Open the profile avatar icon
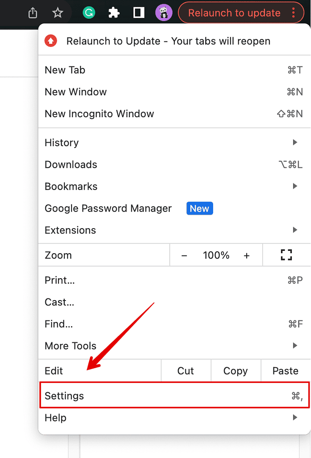 [164, 13]
